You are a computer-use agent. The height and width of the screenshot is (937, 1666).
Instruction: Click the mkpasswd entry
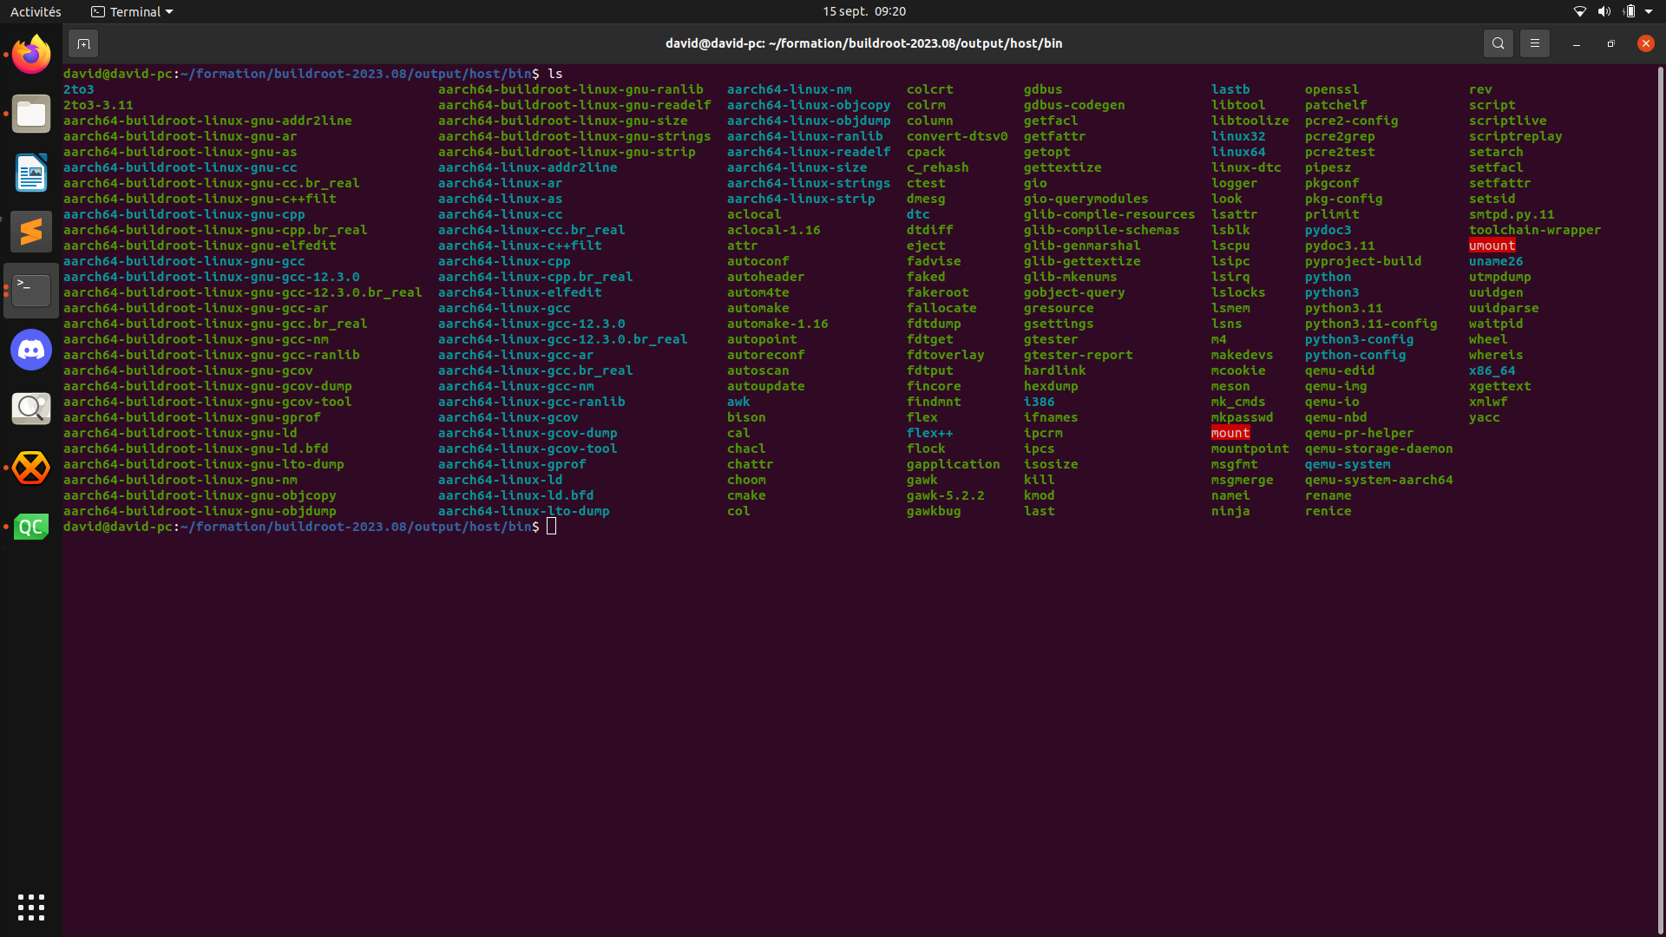(1242, 417)
